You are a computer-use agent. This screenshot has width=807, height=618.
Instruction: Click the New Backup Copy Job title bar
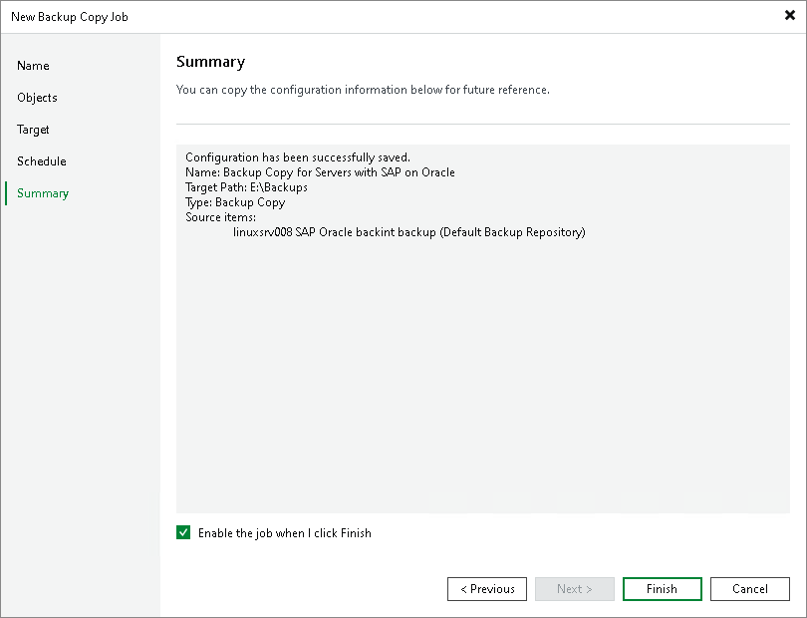coord(69,16)
